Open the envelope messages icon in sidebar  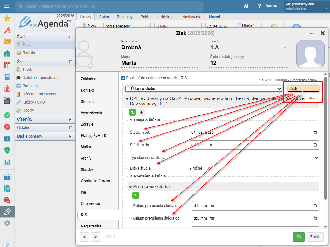[x=7, y=42]
